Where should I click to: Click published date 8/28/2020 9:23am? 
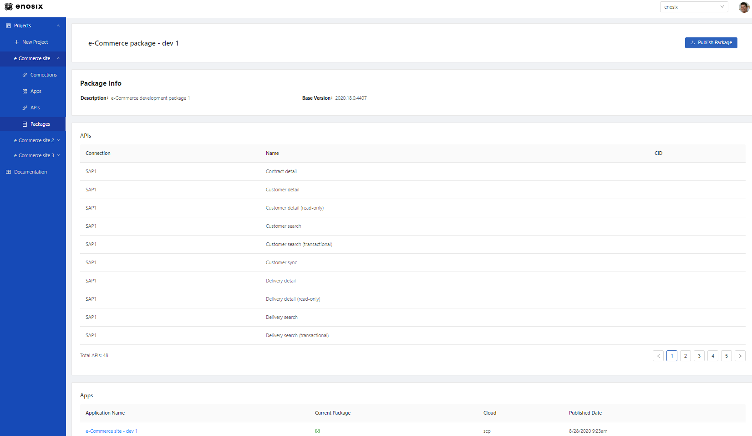pos(588,431)
